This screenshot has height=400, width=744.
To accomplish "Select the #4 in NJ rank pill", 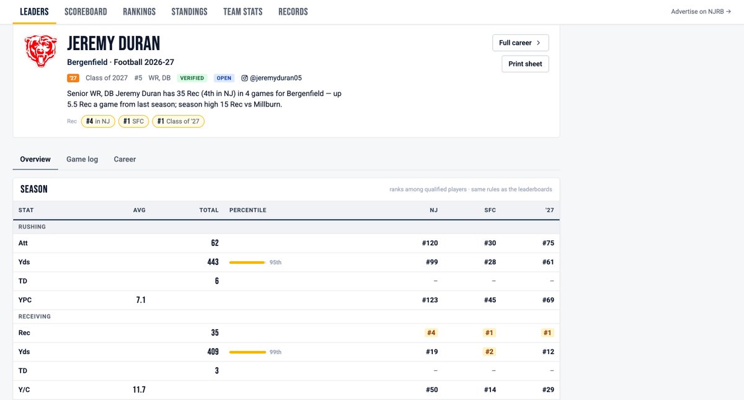I will coord(98,121).
